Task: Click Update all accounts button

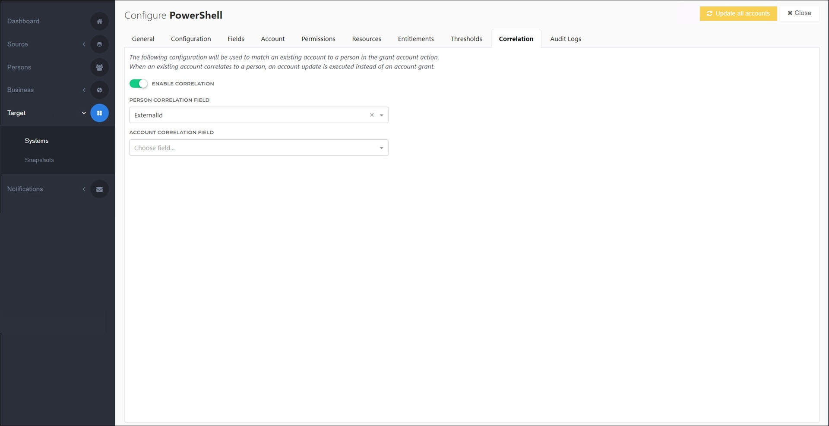Action: [738, 13]
